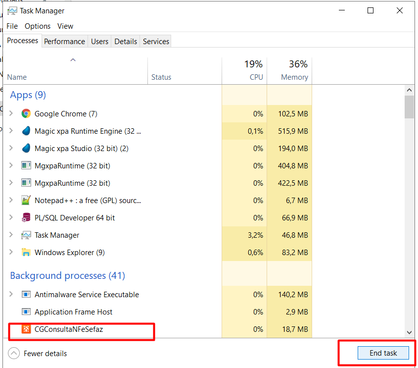The height and width of the screenshot is (368, 418).
Task: Click the Magic xpa Runtime Engine icon
Action: pyautogui.click(x=26, y=131)
